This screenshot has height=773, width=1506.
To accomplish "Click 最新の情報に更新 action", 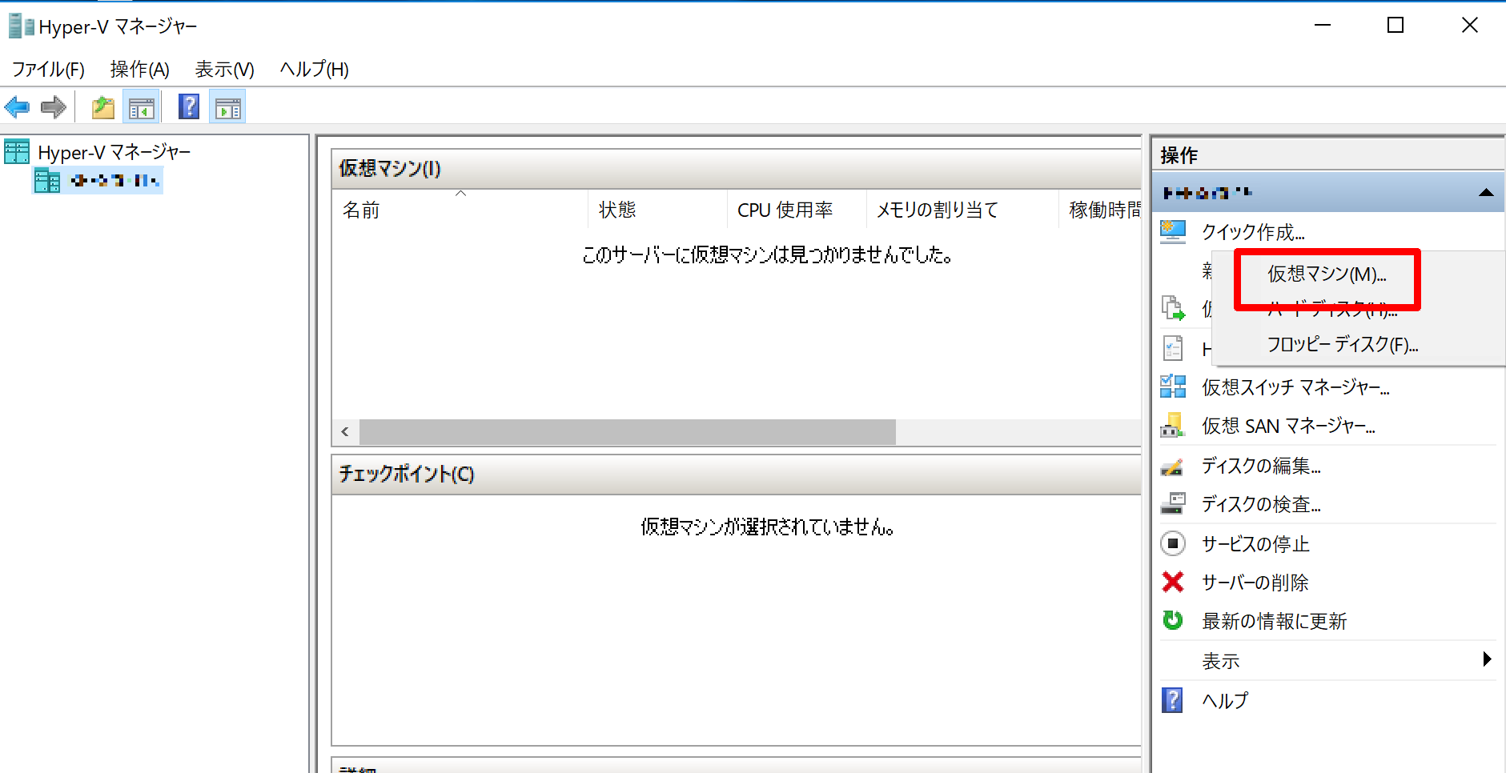I will click(1274, 621).
